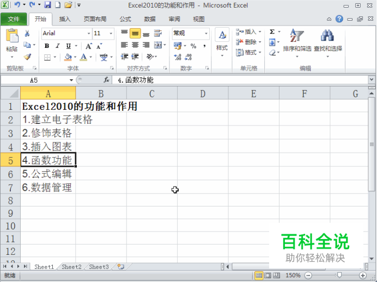The width and height of the screenshot is (377, 282).
Task: Apply comma style
Action: point(204,46)
